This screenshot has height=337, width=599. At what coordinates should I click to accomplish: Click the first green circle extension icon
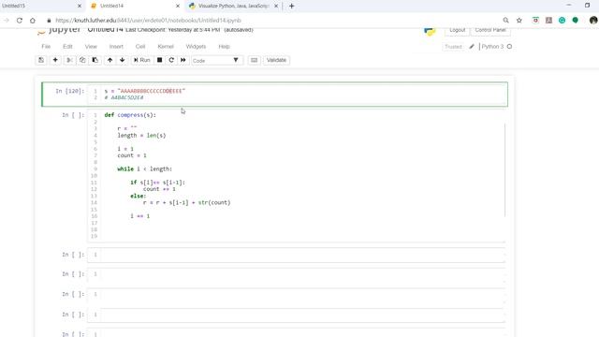pyautogui.click(x=562, y=21)
